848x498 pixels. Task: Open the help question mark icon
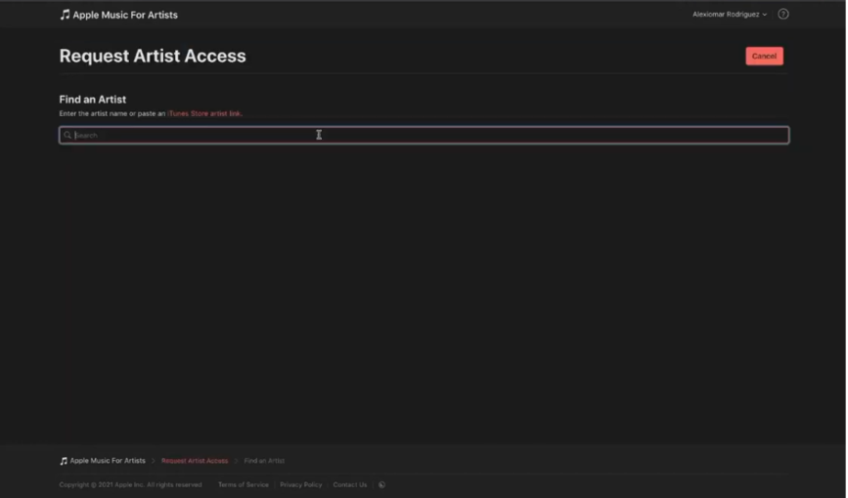tap(782, 14)
